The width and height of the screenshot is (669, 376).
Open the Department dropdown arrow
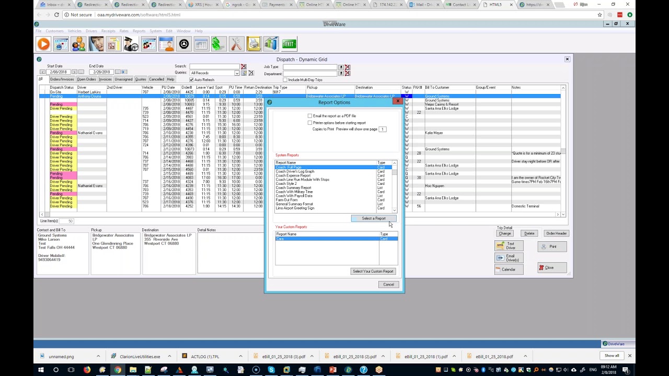pyautogui.click(x=341, y=73)
